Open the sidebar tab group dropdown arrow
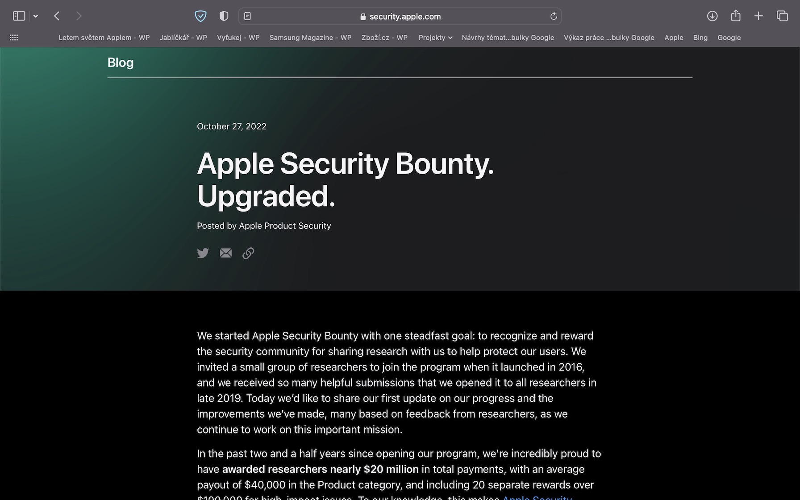800x500 pixels. (x=36, y=16)
